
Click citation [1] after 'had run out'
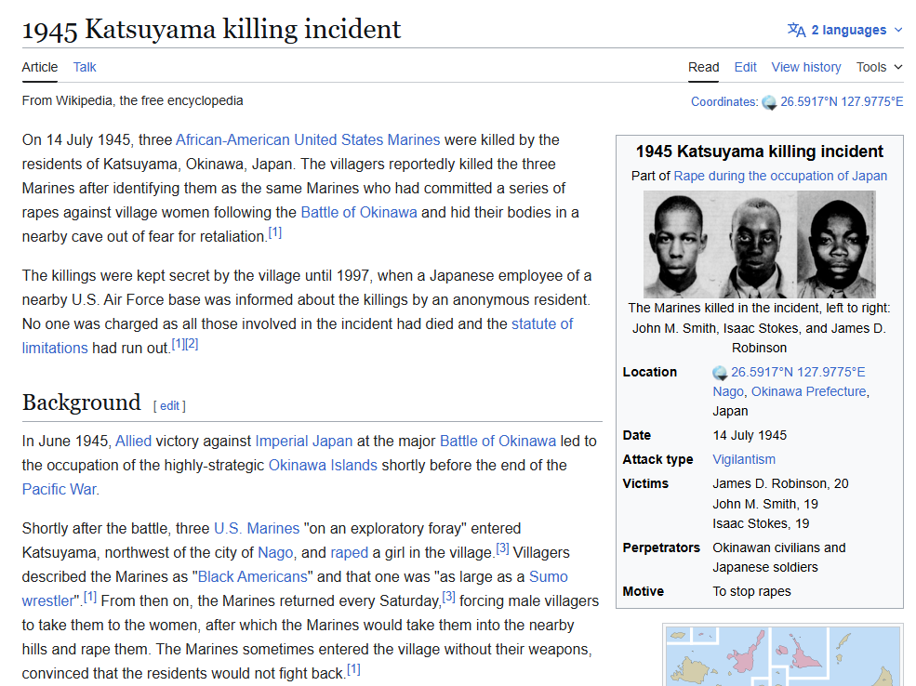pyautogui.click(x=179, y=345)
